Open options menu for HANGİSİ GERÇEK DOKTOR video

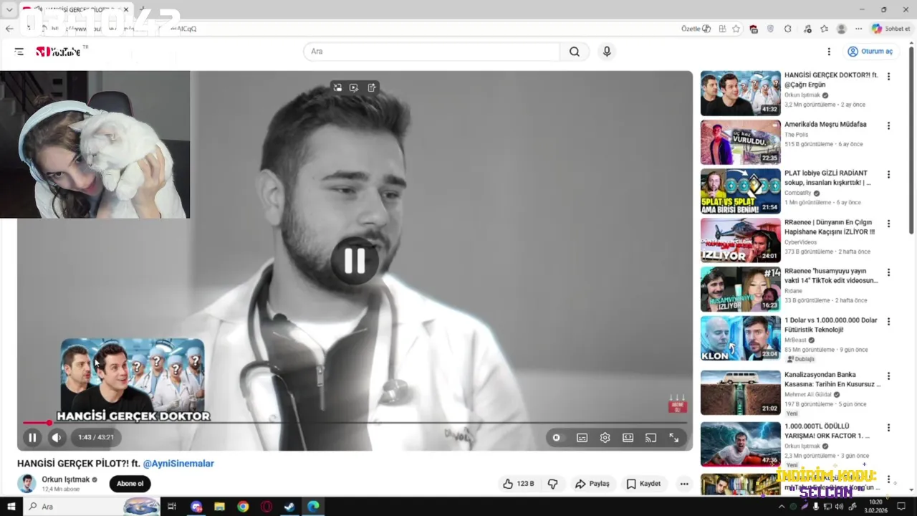click(888, 77)
